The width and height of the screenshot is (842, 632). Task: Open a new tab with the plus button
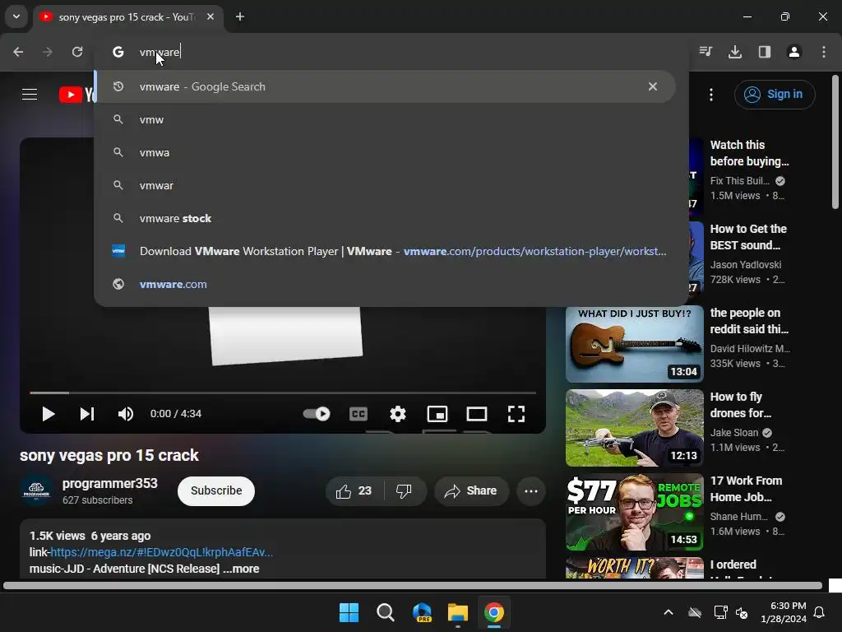(x=240, y=16)
